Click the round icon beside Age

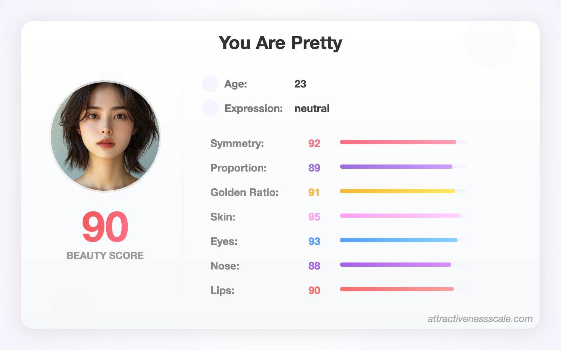pos(210,83)
